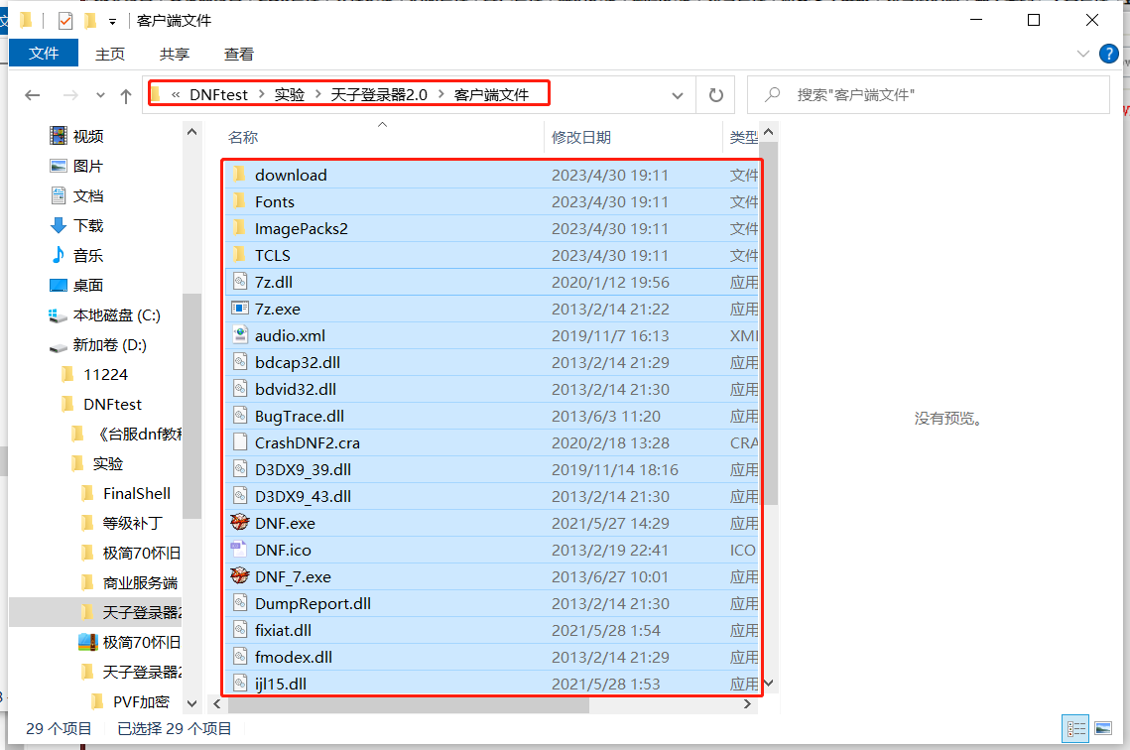Open 音乐 in the navigation pane
Image resolution: width=1130 pixels, height=750 pixels.
(x=88, y=255)
